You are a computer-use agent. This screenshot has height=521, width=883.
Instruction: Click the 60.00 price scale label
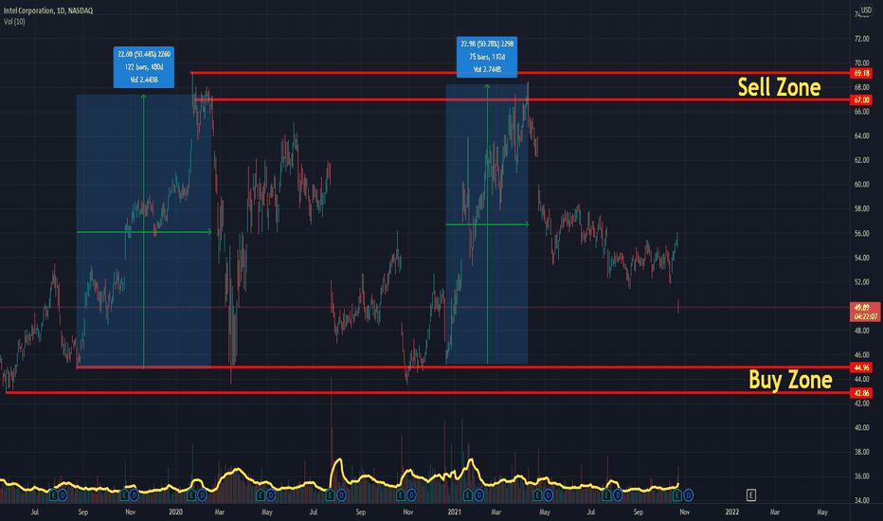pyautogui.click(x=861, y=184)
